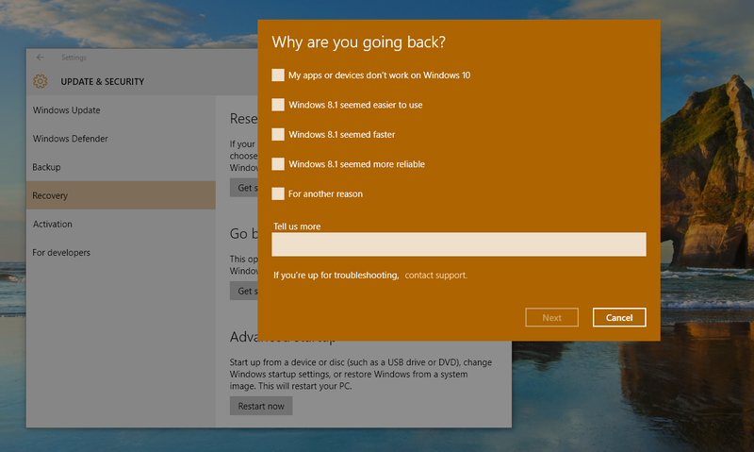Click the 'Tell us more' text field

tap(459, 244)
